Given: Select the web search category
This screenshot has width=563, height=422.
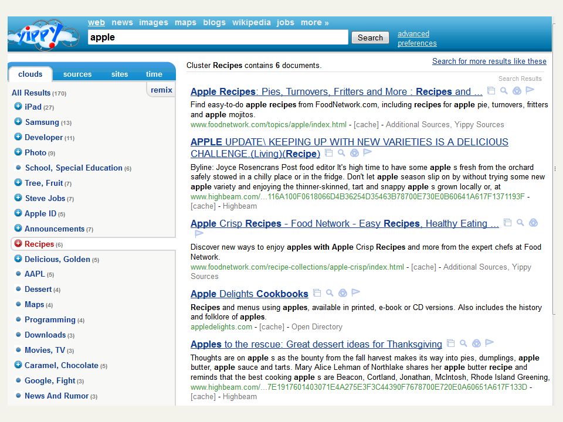Looking at the screenshot, I should (x=96, y=22).
